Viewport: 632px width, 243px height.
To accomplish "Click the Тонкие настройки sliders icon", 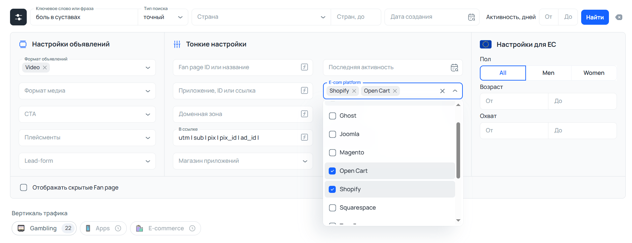I will [177, 44].
